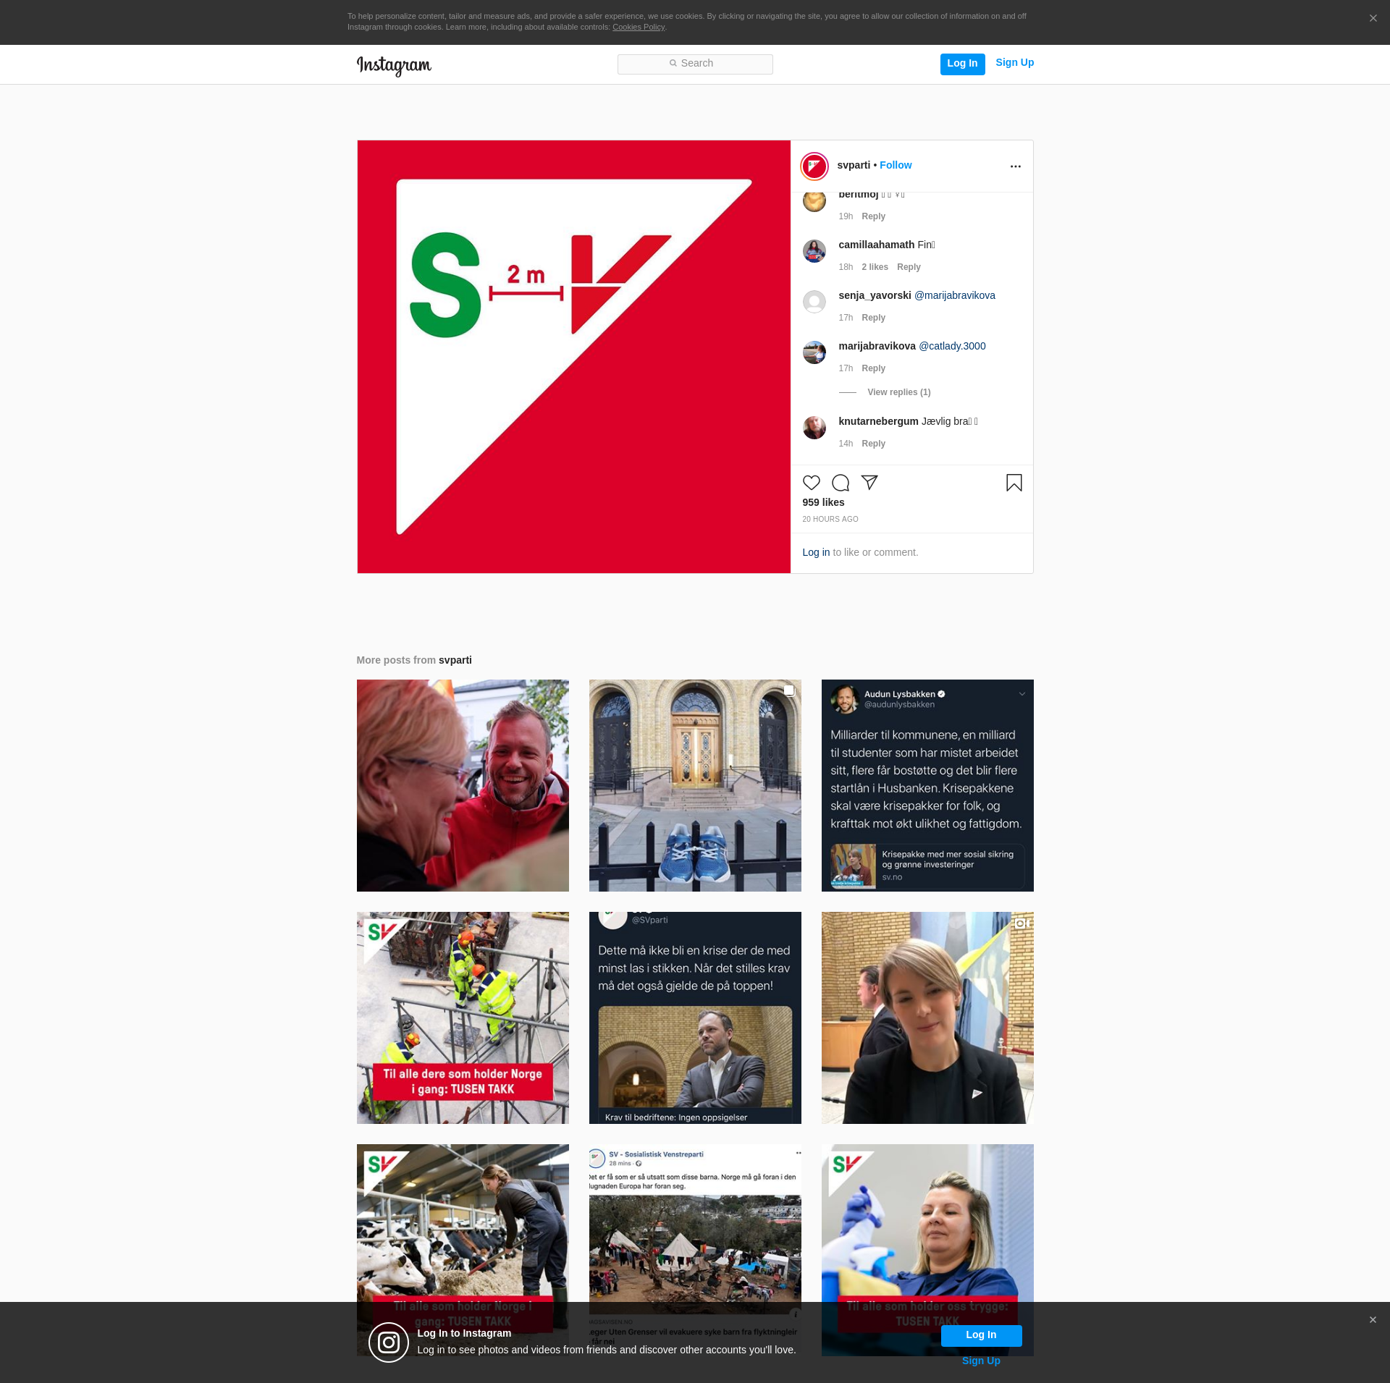Click the camillaahamath username

[x=876, y=245]
